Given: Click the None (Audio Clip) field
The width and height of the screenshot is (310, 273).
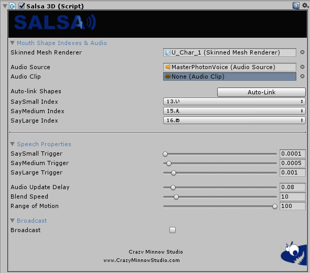Looking at the screenshot, I should (x=230, y=77).
